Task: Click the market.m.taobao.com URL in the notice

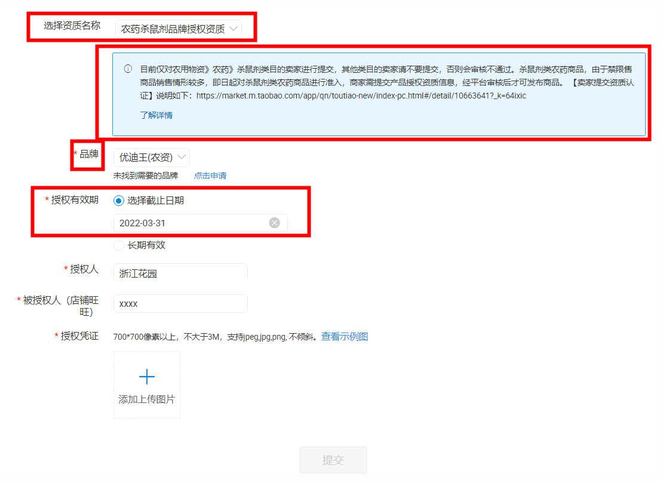Action: [361, 96]
